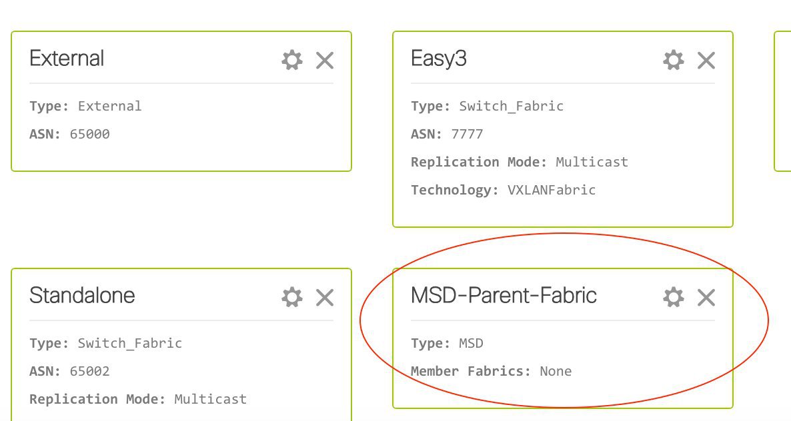The height and width of the screenshot is (421, 791).
Task: Delete Standalone fabric with X icon
Action: (x=325, y=298)
